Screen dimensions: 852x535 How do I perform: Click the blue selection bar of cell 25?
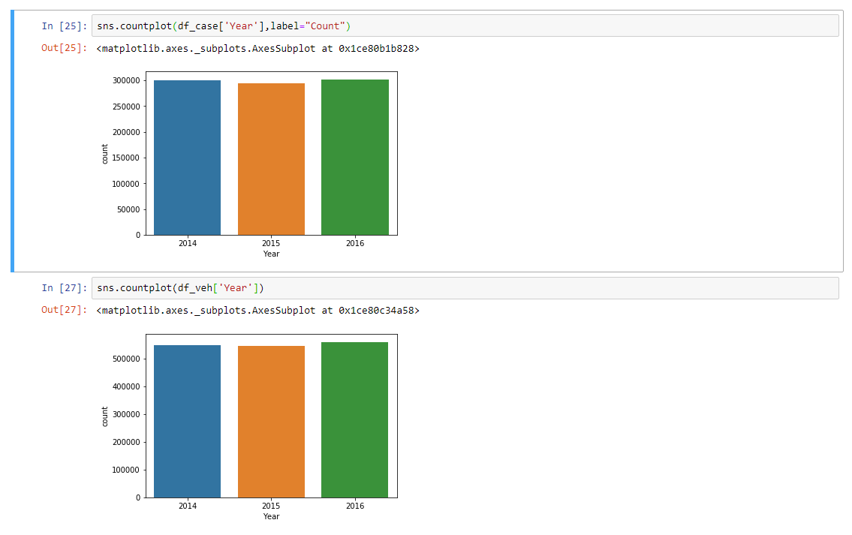(x=12, y=140)
